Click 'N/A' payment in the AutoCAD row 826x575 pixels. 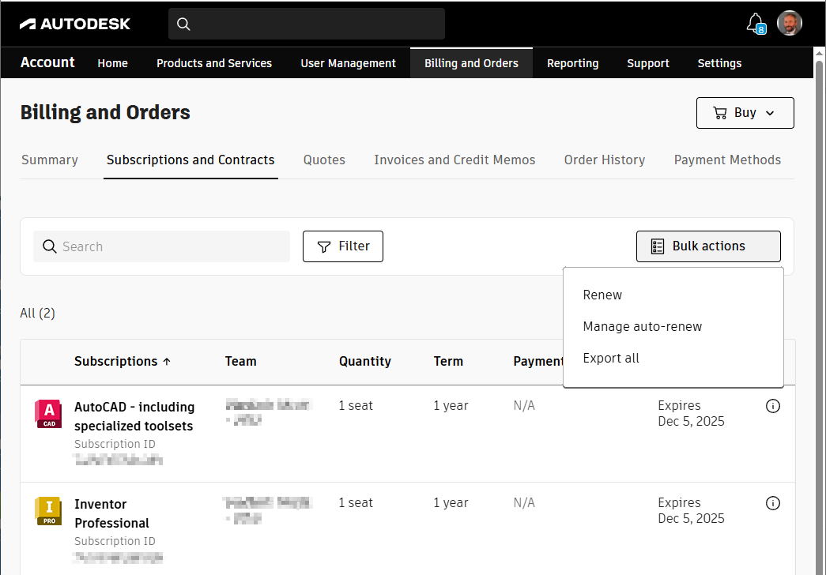524,405
